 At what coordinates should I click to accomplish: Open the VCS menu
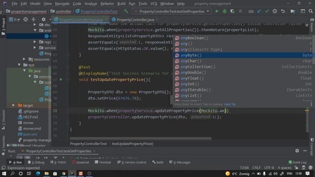(154, 3)
